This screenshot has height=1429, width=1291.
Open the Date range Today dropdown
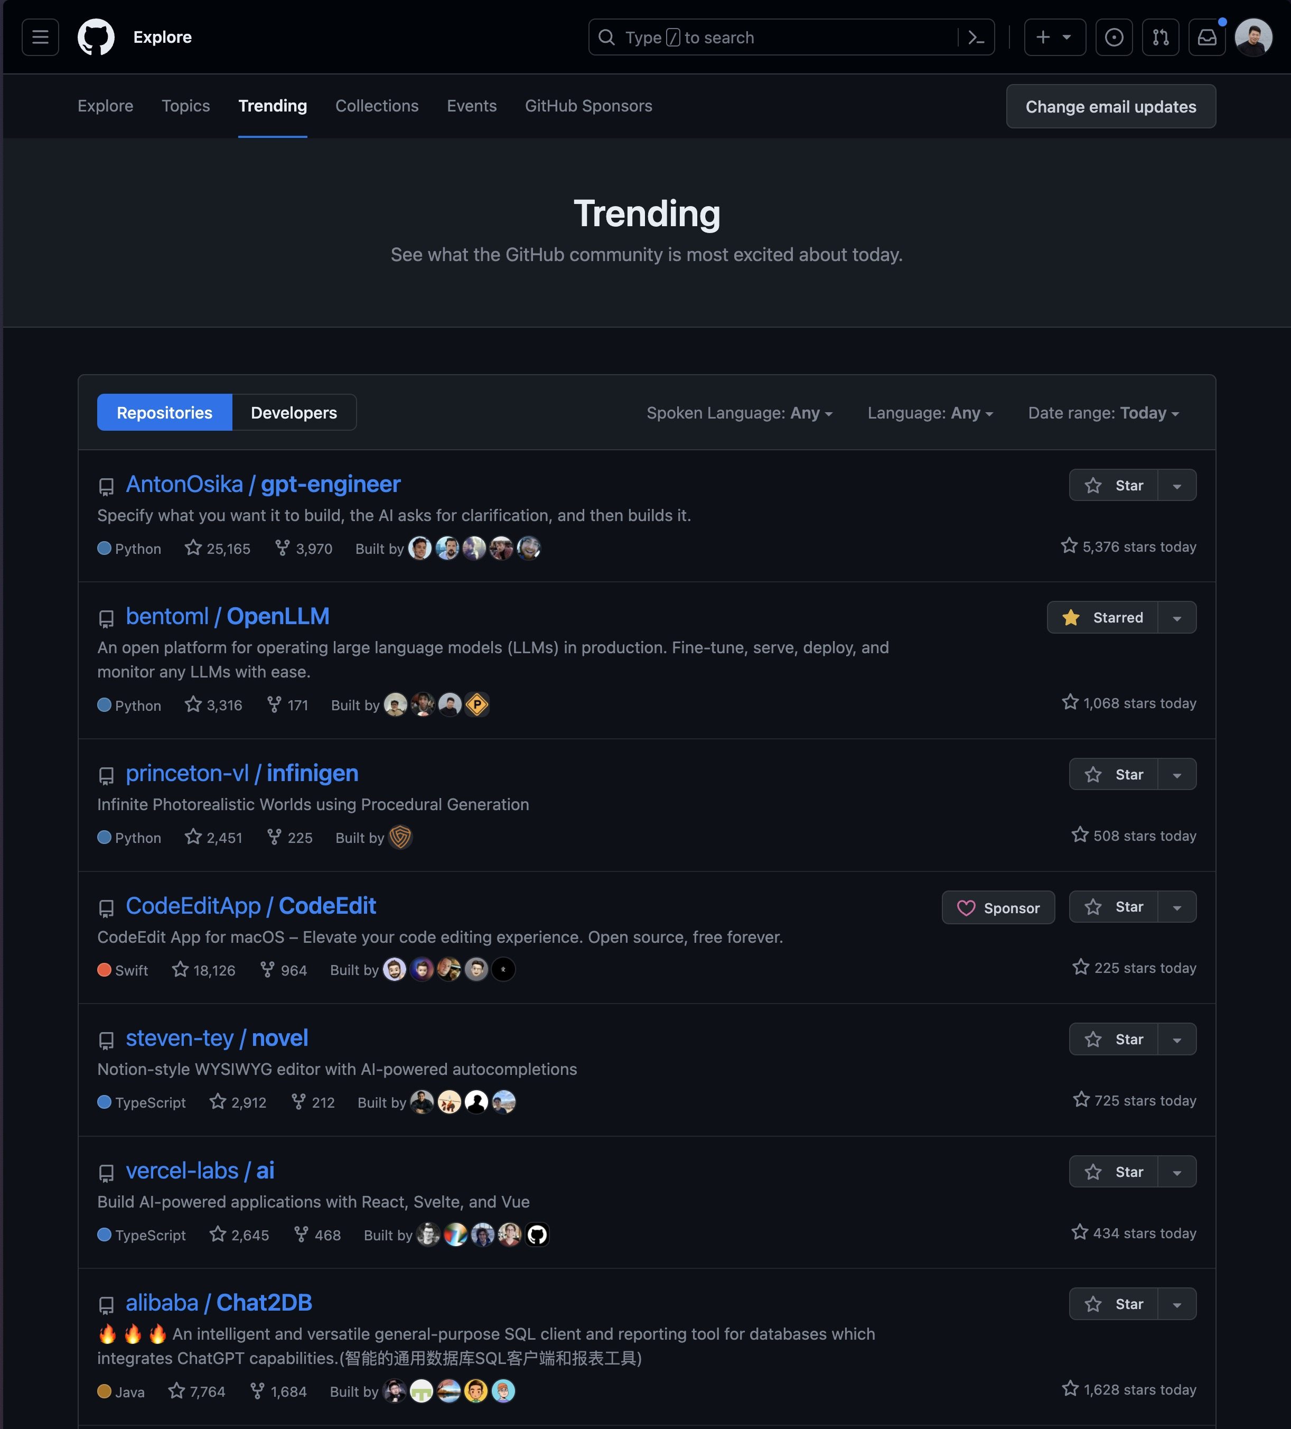[x=1103, y=413]
